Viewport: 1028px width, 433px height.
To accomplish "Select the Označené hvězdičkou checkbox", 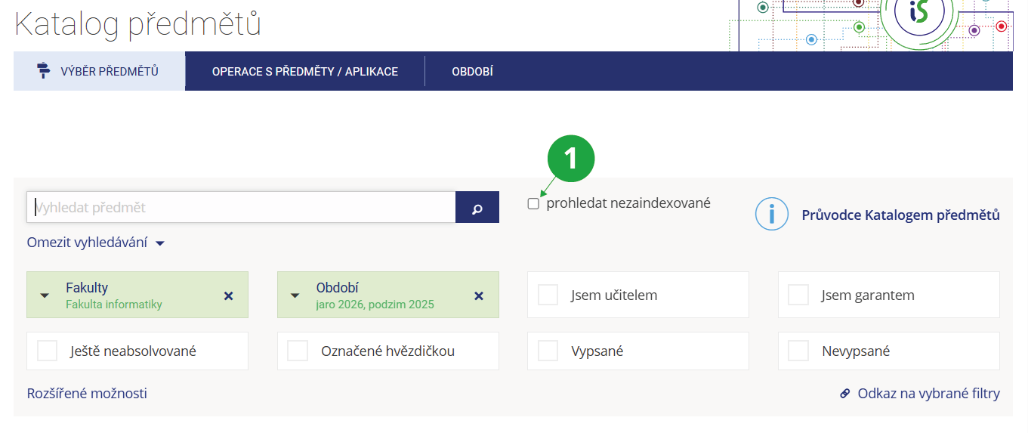I will (x=298, y=351).
